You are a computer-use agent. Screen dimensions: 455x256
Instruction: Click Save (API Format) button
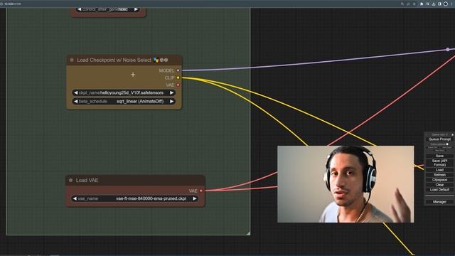(x=439, y=163)
